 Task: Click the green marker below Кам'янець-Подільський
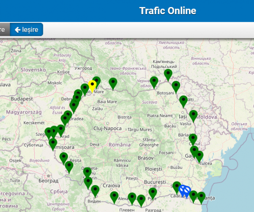tap(168, 76)
